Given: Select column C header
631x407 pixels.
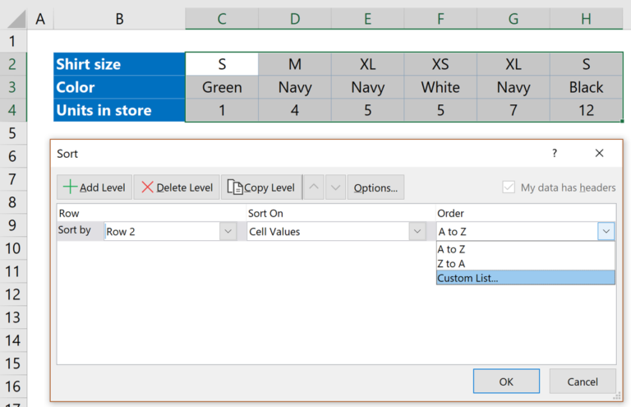Looking at the screenshot, I should [222, 18].
